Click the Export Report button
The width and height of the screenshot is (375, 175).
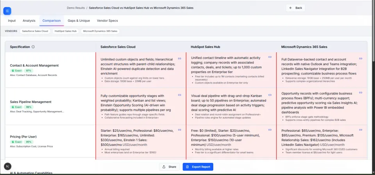tap(198, 167)
